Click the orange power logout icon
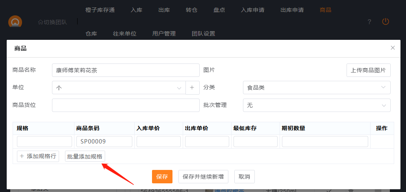406x192 pixels. (x=386, y=22)
